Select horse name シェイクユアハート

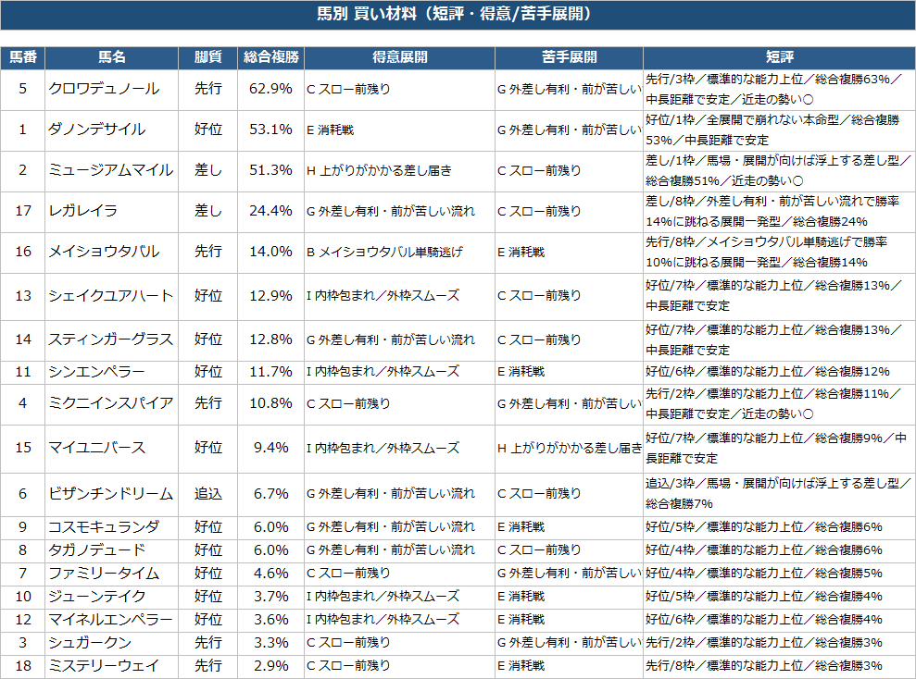point(111,296)
